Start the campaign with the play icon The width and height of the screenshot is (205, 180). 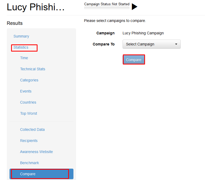(134, 7)
